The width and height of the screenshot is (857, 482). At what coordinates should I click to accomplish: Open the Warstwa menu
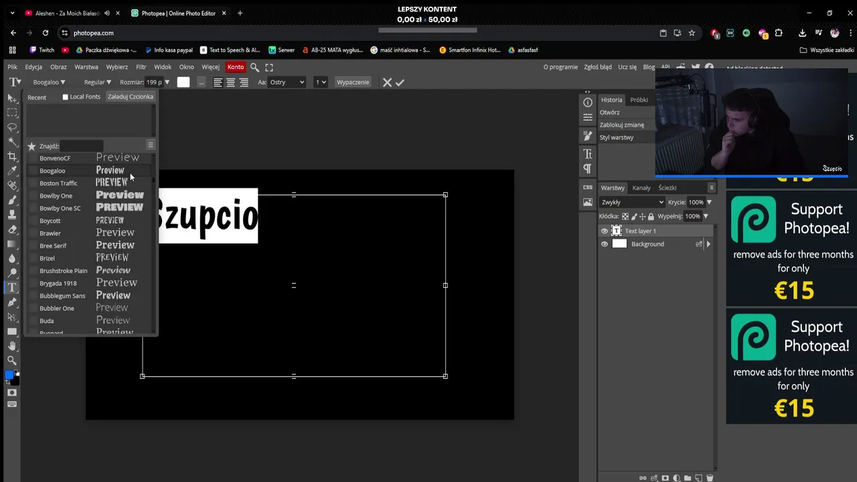tap(86, 67)
